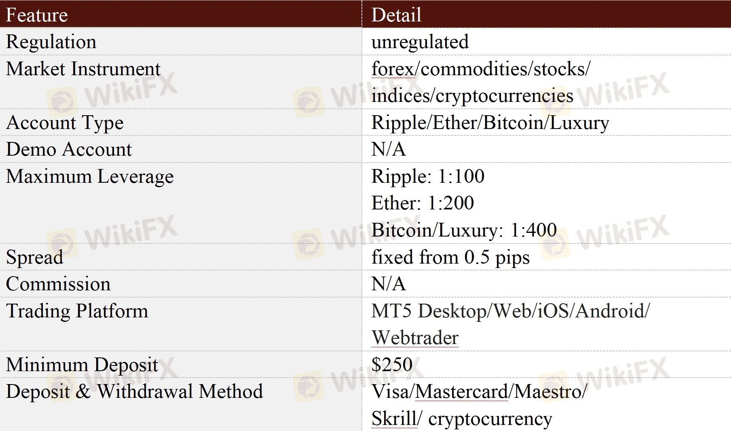Click the Feature column header

click(37, 15)
